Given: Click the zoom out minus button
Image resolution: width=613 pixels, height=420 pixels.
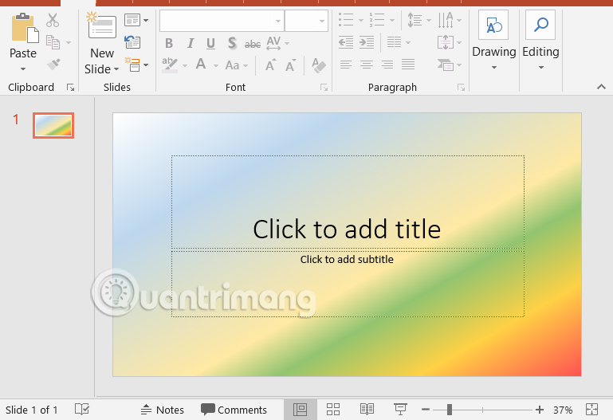Looking at the screenshot, I should coord(426,410).
